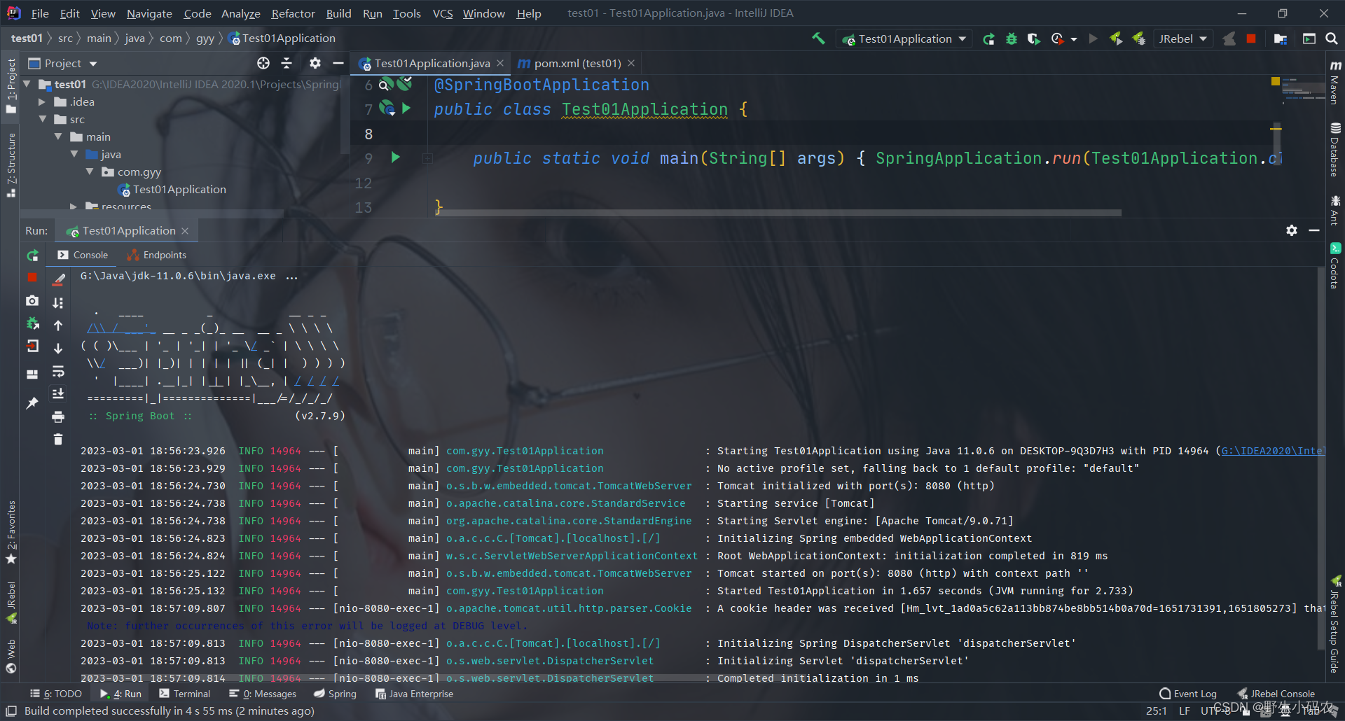Click run gutter icon beside main method

(396, 157)
